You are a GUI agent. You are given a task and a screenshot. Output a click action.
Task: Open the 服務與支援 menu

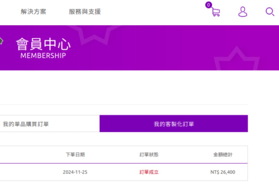point(85,12)
